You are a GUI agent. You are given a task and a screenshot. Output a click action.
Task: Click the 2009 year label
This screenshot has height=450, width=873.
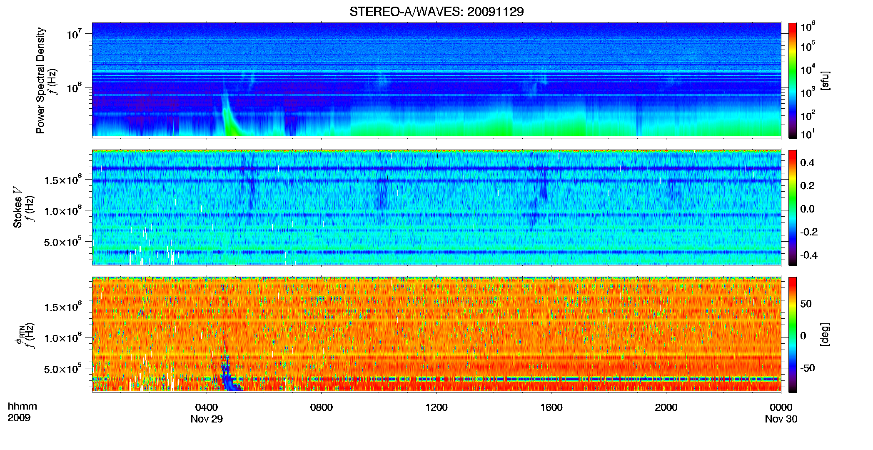click(19, 417)
